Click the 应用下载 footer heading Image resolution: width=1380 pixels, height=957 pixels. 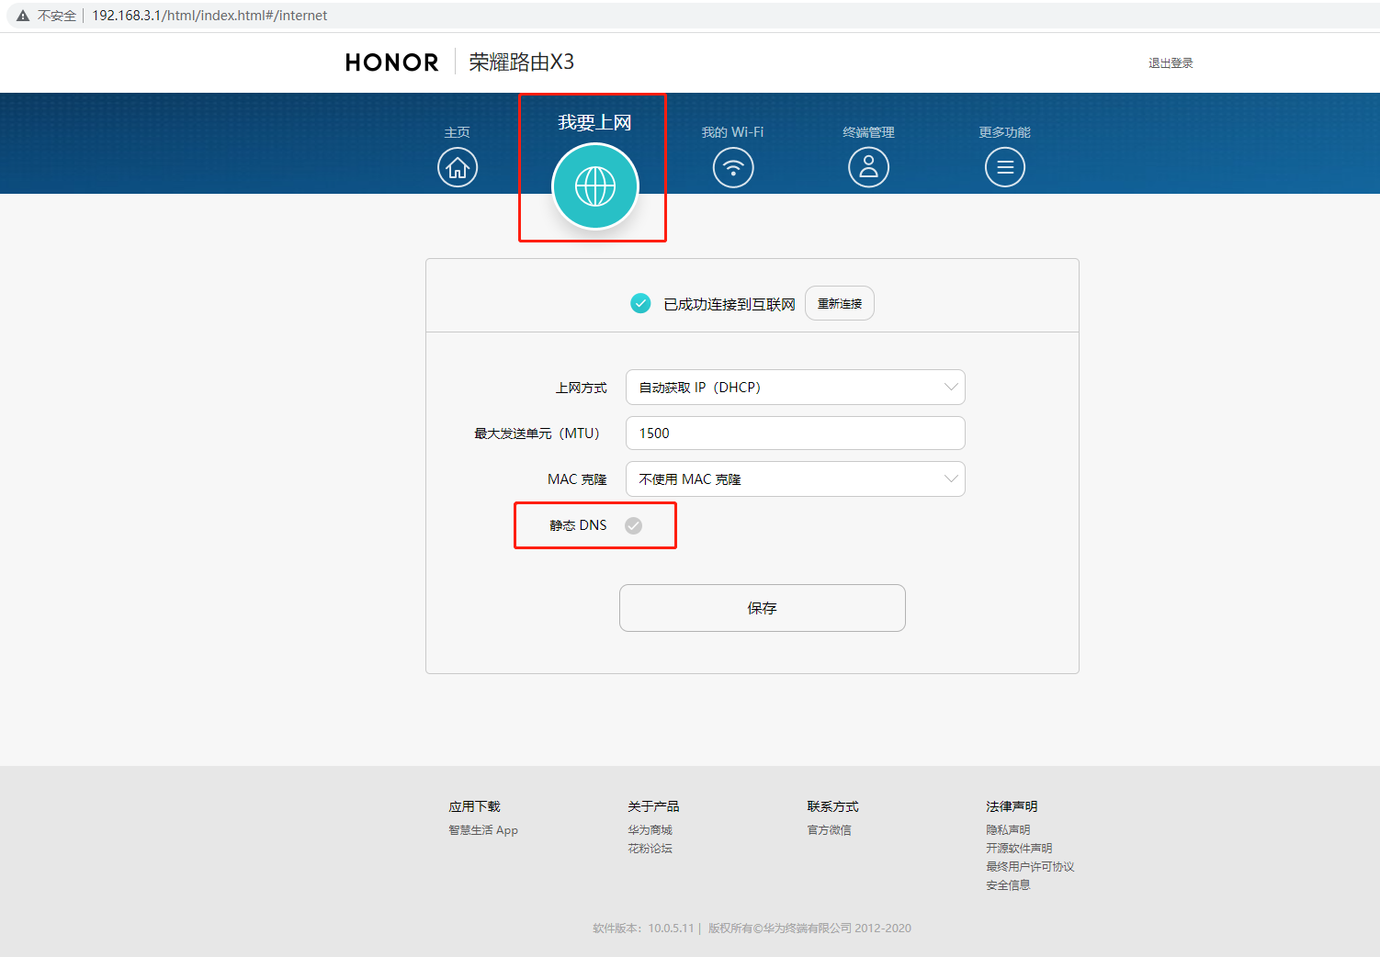tap(474, 806)
